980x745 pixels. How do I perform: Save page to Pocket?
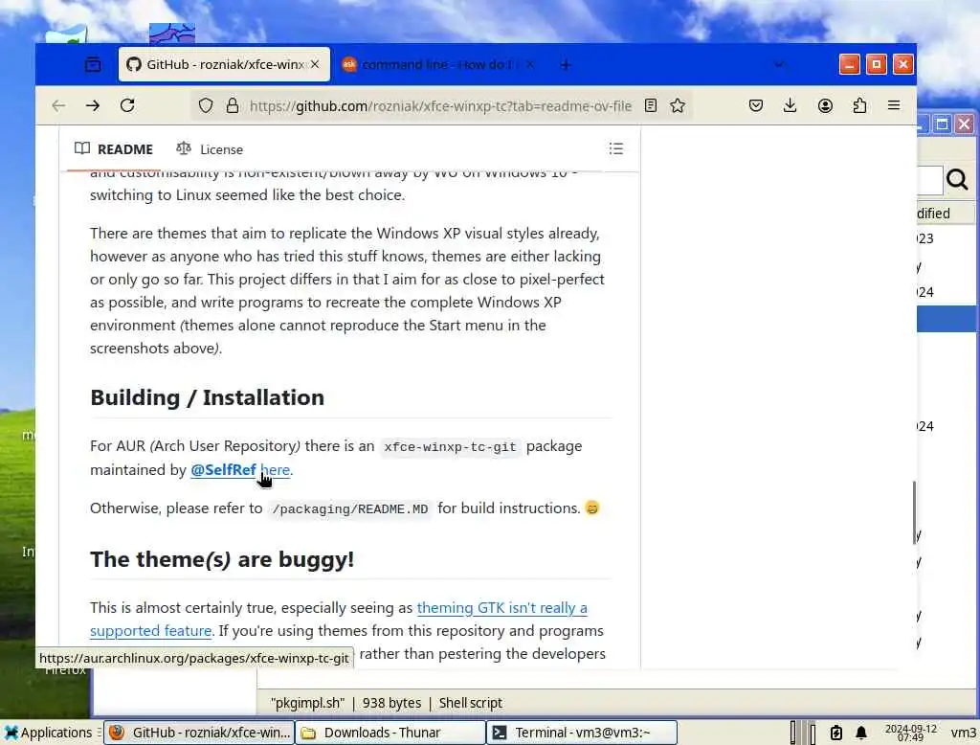tap(756, 105)
